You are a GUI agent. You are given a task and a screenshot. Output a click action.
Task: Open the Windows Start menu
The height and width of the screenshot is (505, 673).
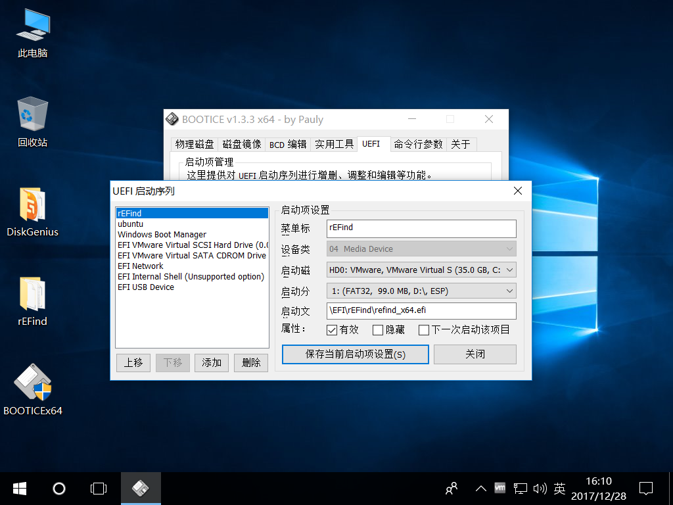pos(20,489)
